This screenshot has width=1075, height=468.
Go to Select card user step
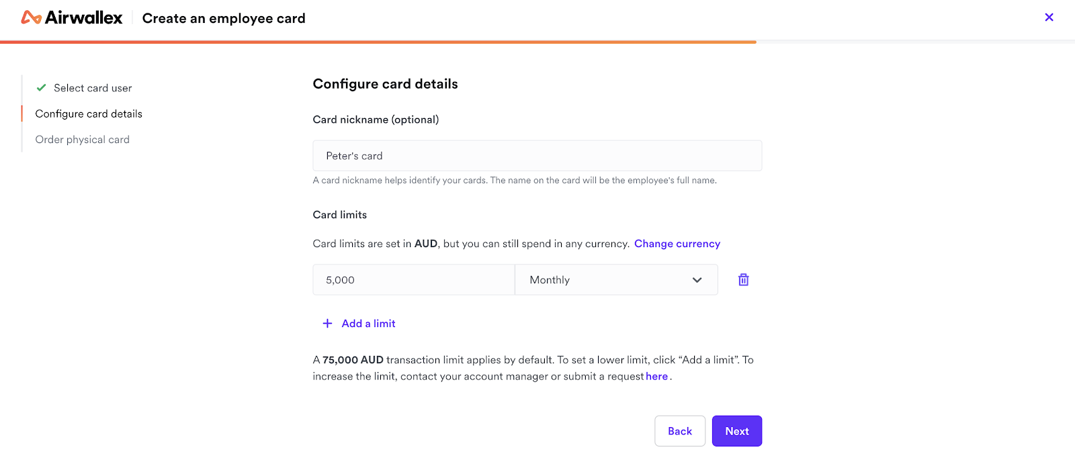click(93, 88)
